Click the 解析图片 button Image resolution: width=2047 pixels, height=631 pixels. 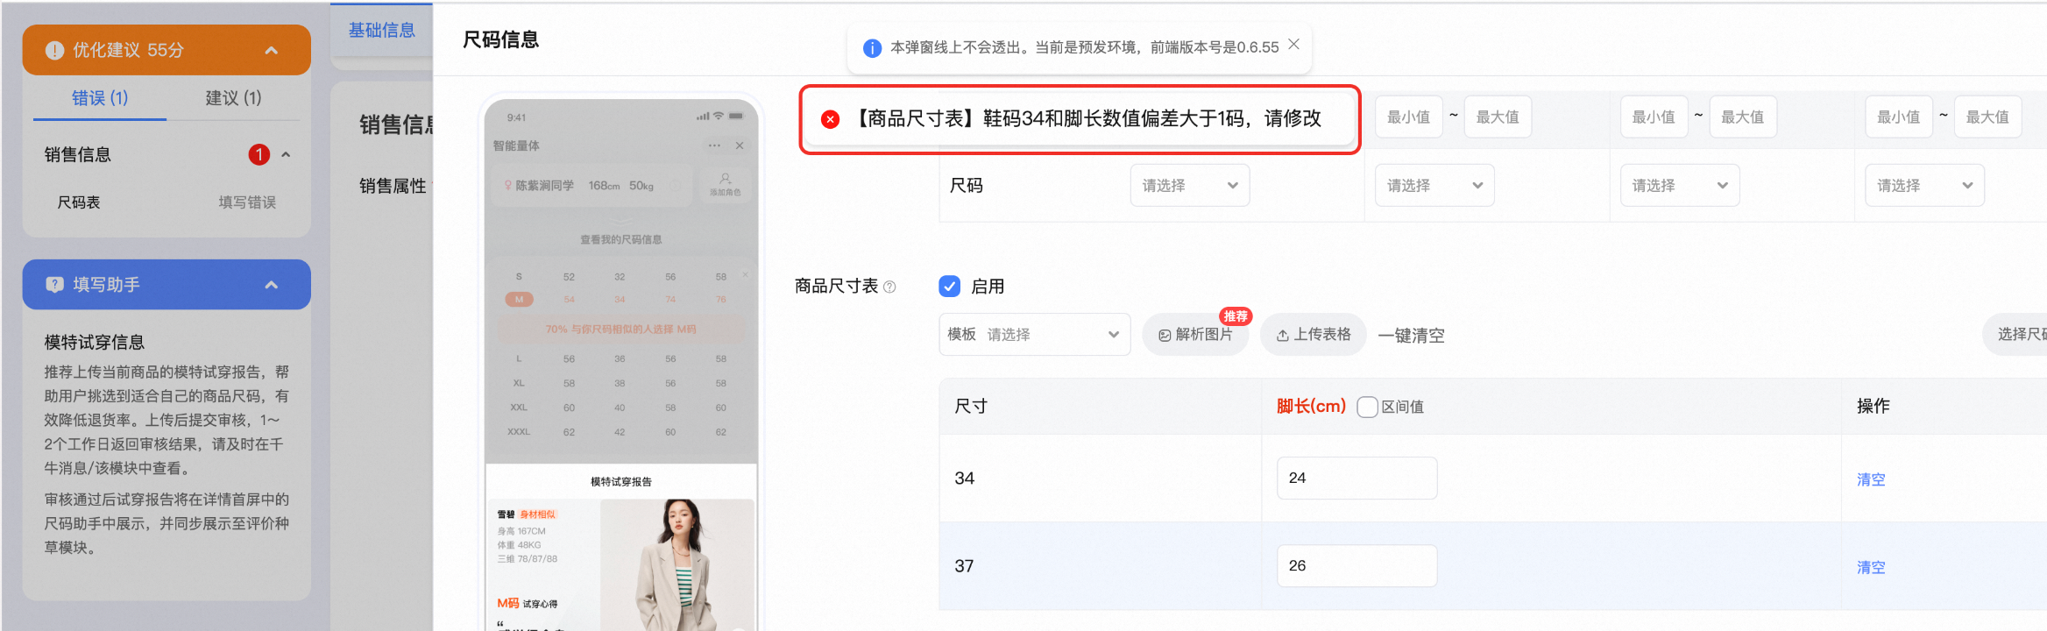tap(1195, 335)
